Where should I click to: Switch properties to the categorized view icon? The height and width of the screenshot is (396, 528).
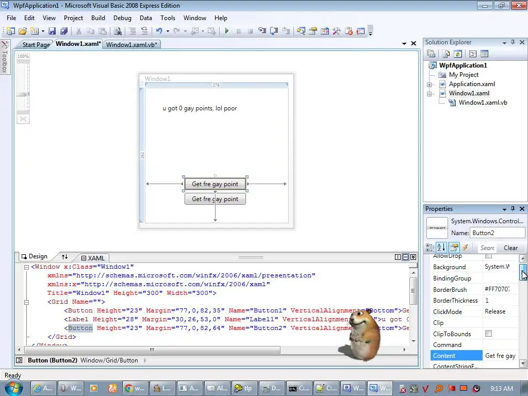coord(430,248)
